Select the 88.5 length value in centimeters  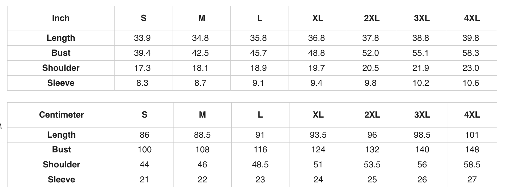202,135
